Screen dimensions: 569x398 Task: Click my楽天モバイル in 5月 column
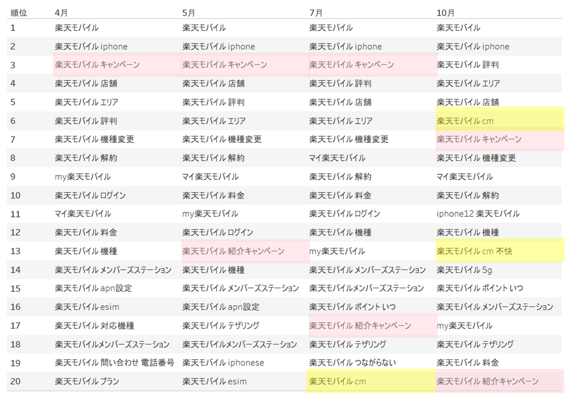[x=210, y=214]
